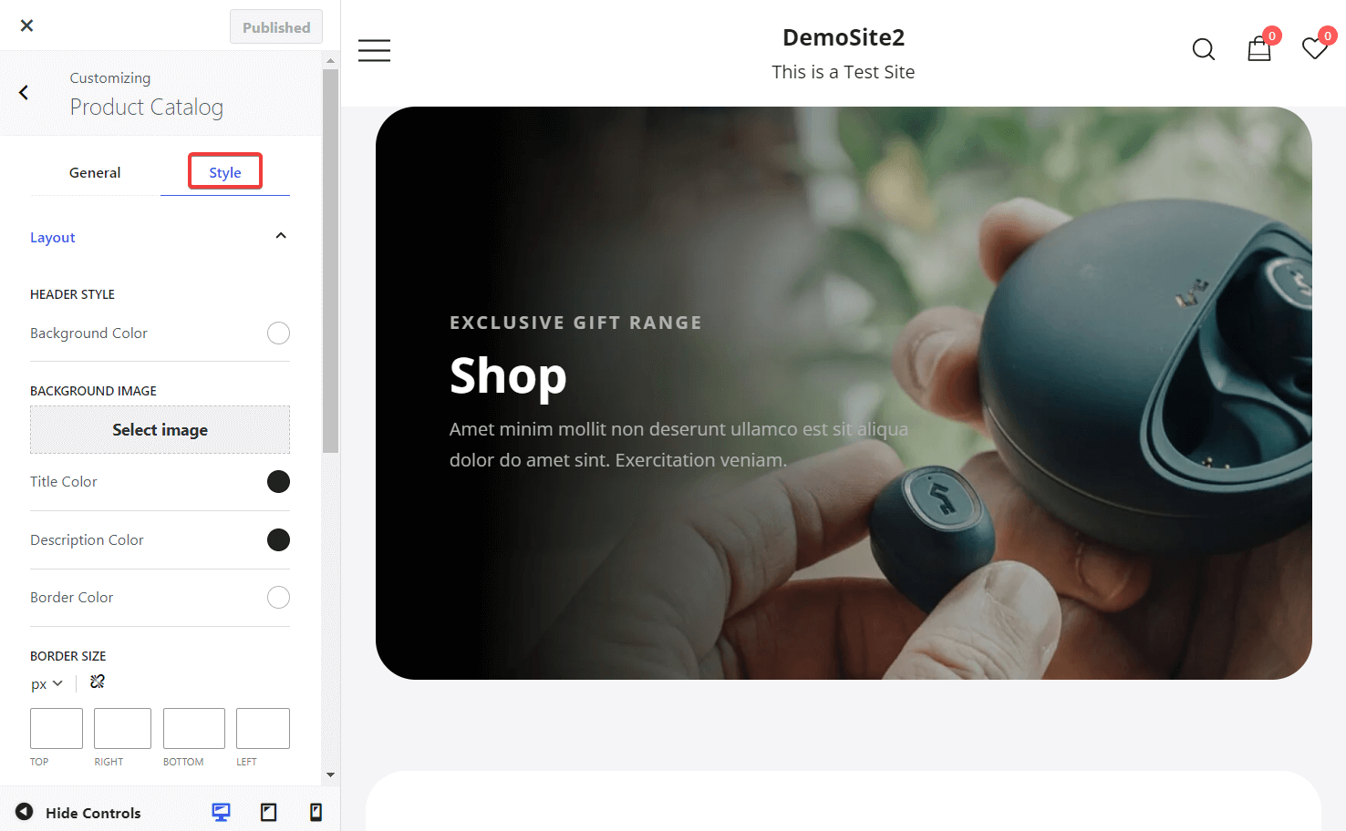Switch to mobile preview device icon

(x=316, y=812)
